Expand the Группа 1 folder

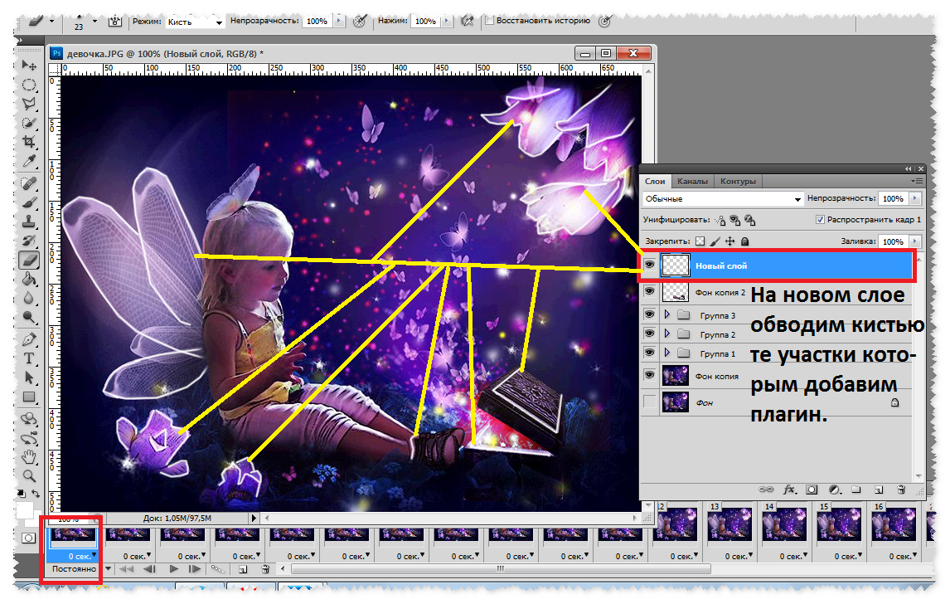click(x=667, y=353)
